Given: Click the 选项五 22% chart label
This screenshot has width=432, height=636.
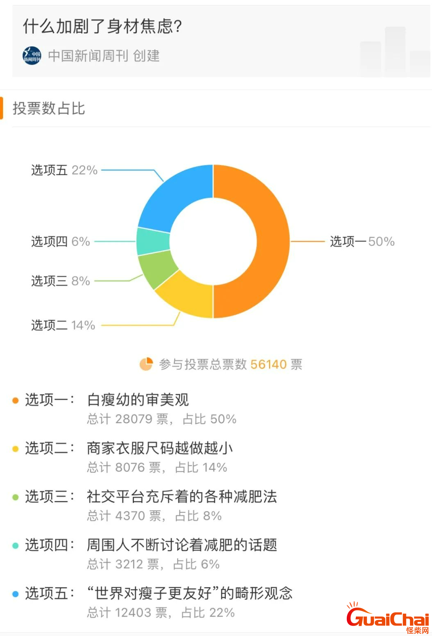Looking at the screenshot, I should (64, 170).
